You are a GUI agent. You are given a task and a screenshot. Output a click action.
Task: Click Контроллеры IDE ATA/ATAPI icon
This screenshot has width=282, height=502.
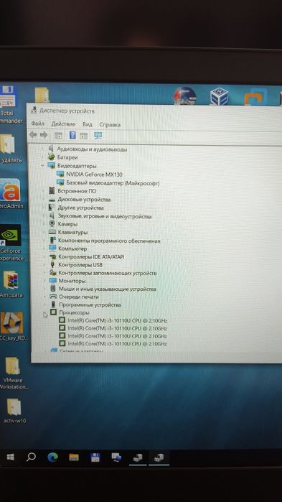click(52, 256)
